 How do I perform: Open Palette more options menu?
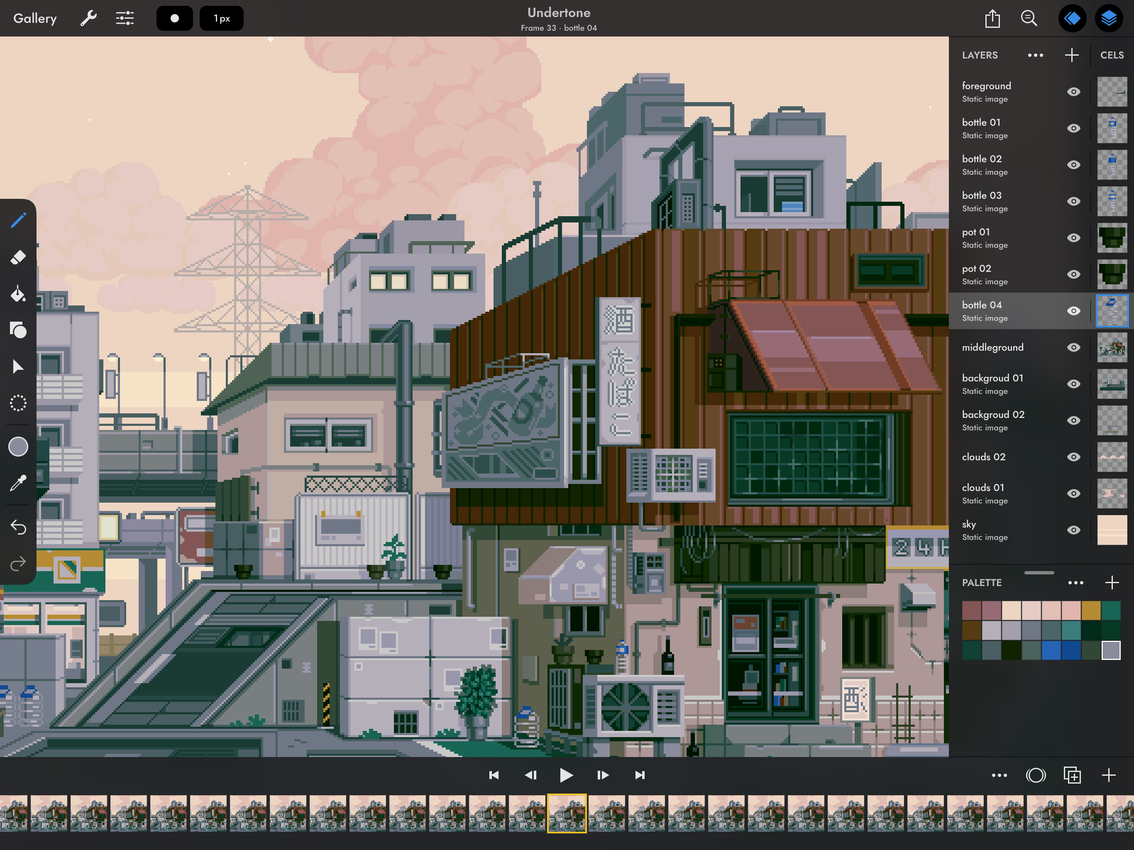[1075, 583]
